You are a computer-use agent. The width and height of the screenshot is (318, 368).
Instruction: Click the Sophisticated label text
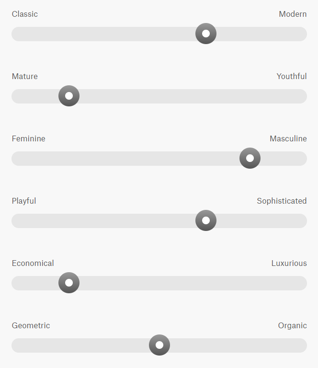282,201
